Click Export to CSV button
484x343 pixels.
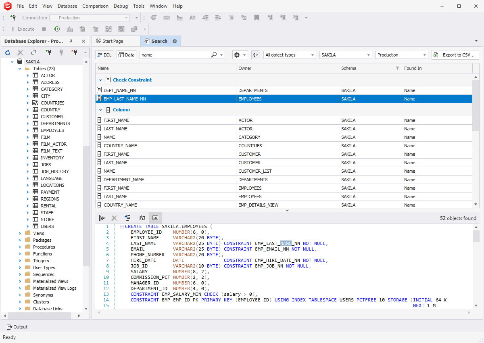coord(455,55)
